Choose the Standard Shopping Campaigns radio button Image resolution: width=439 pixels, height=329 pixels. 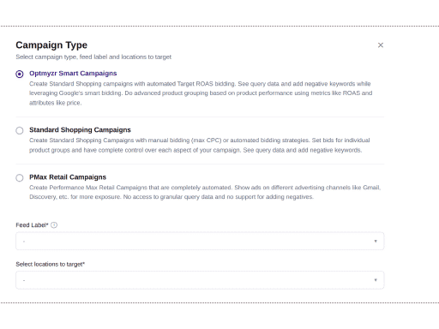pos(20,130)
